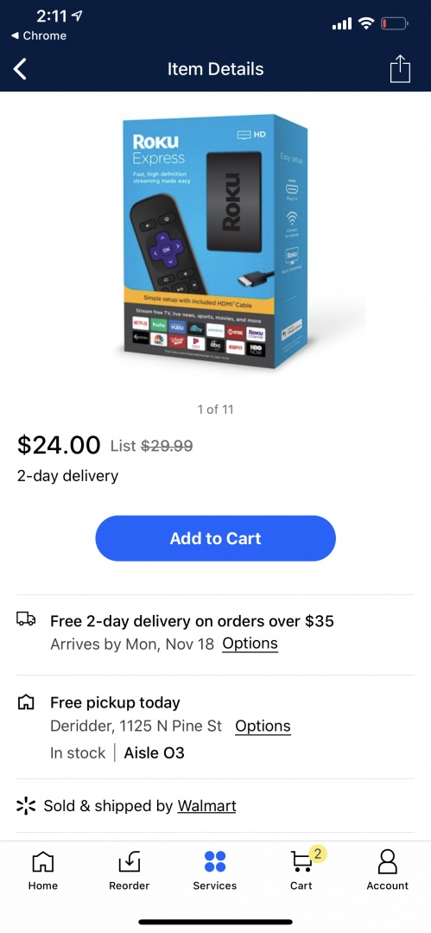Tap the back arrow in header

[20, 69]
